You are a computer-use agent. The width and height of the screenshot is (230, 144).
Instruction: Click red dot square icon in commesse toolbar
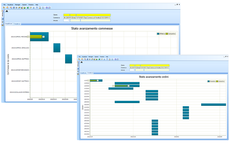tap(49, 8)
